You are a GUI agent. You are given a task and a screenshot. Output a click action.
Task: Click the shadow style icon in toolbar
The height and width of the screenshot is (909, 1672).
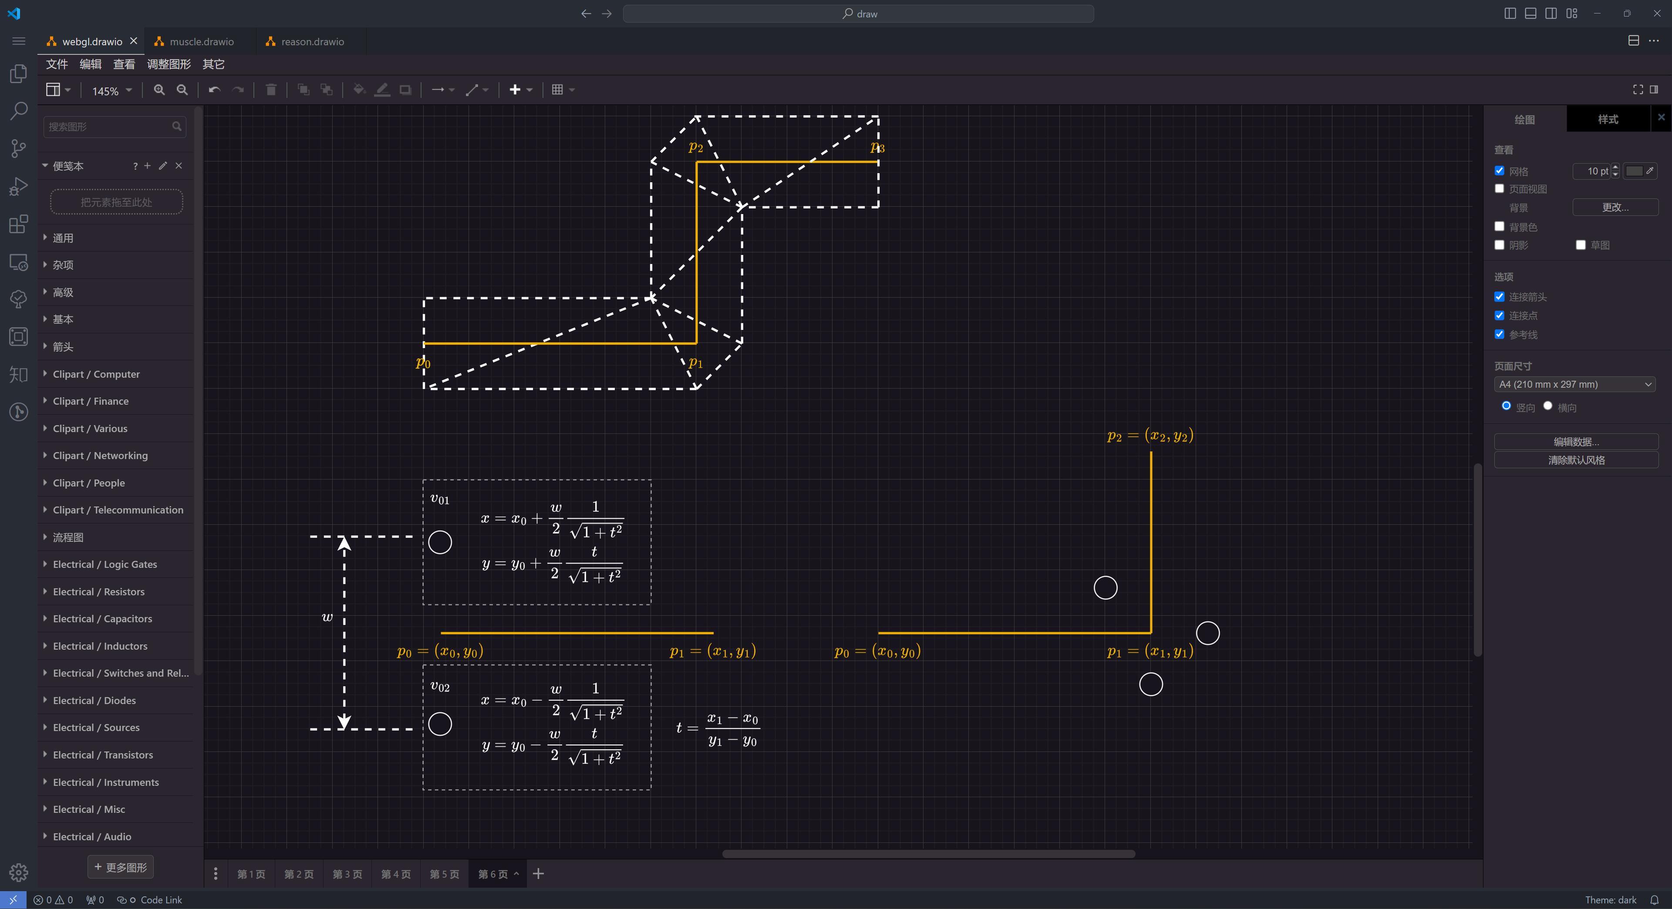point(406,90)
